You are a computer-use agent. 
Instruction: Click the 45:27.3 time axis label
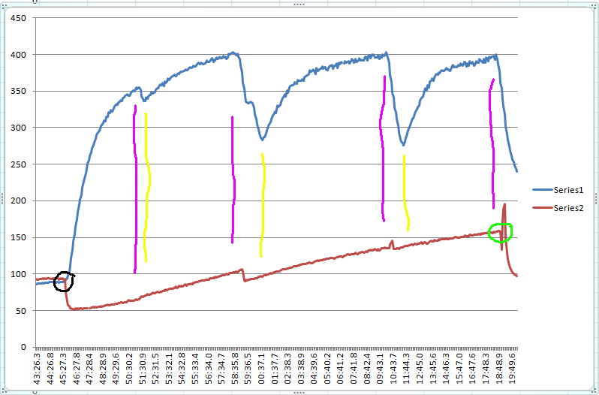click(63, 368)
